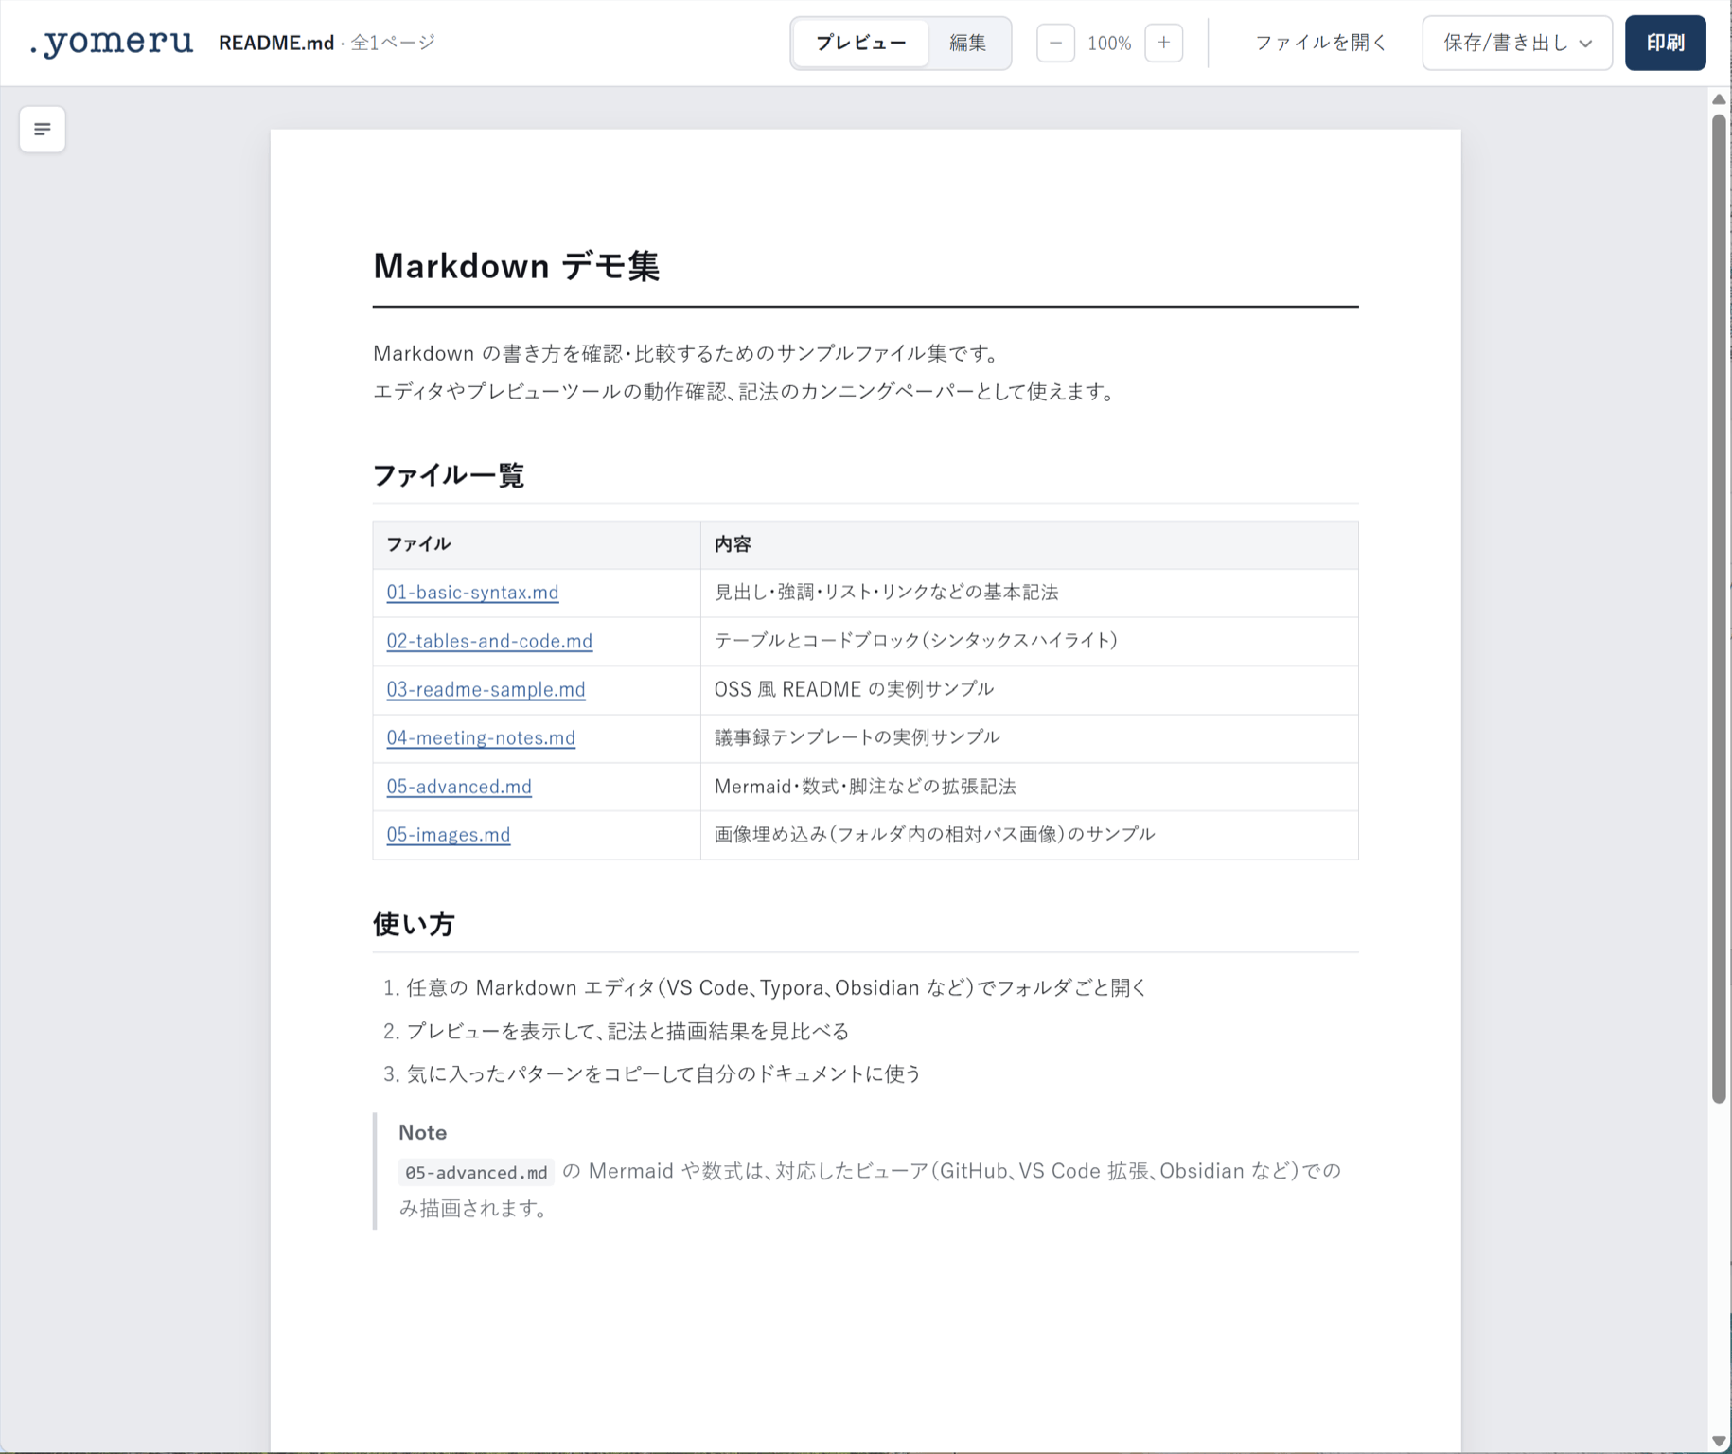This screenshot has height=1454, width=1732.
Task: Open the 03-readme-sample.md link
Action: click(x=486, y=689)
